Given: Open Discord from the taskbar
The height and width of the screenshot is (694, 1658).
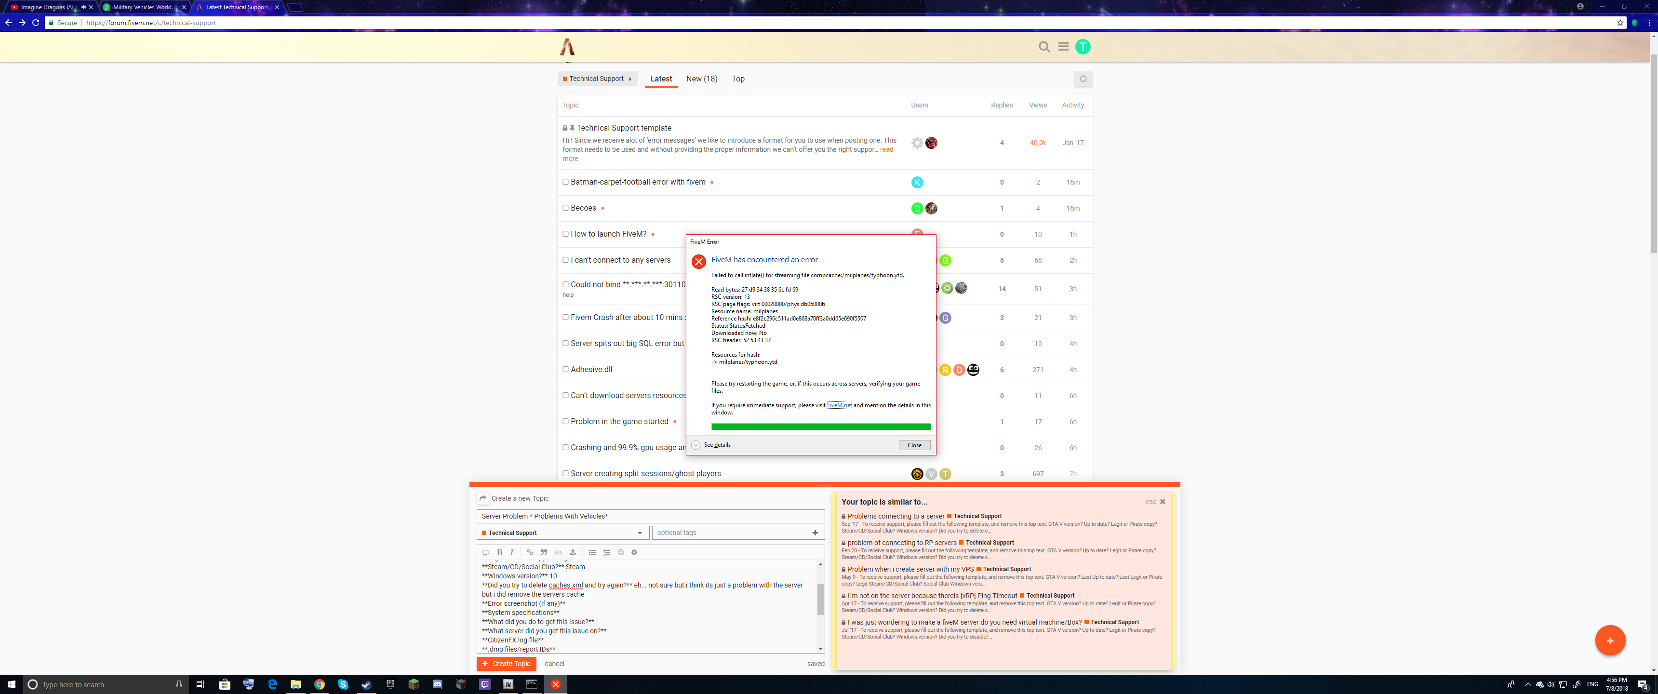Looking at the screenshot, I should (x=438, y=684).
